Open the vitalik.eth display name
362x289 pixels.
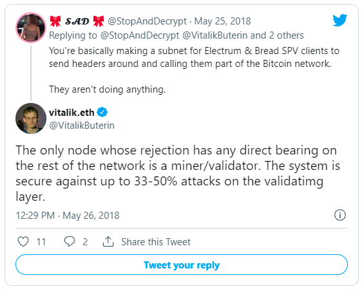[x=71, y=113]
